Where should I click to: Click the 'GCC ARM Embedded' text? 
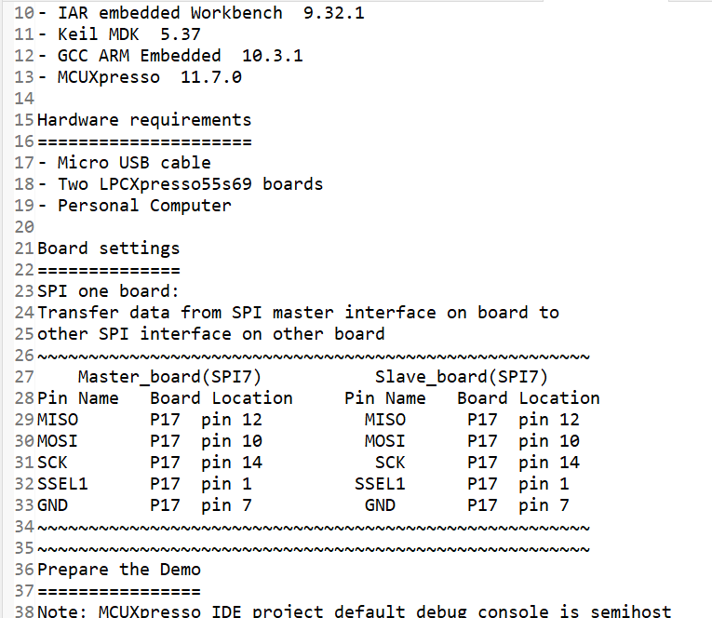140,57
